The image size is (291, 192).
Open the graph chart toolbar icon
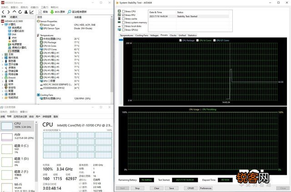[x=31, y=12]
